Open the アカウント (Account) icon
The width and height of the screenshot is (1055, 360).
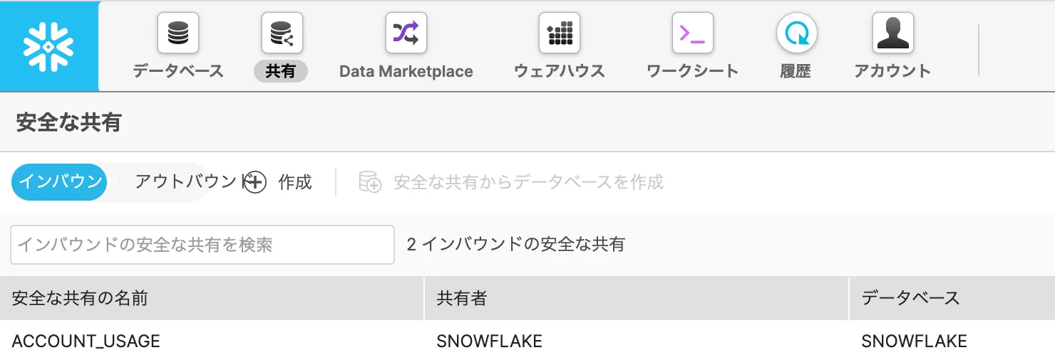click(x=892, y=33)
